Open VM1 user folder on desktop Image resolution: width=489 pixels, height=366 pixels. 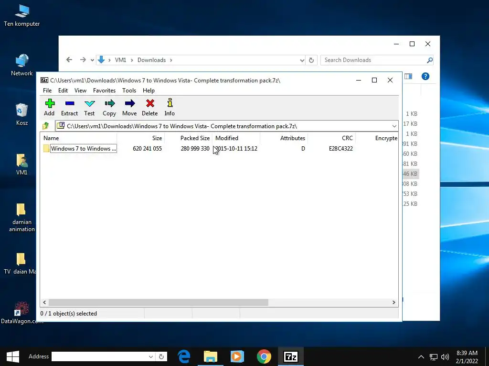(x=22, y=164)
